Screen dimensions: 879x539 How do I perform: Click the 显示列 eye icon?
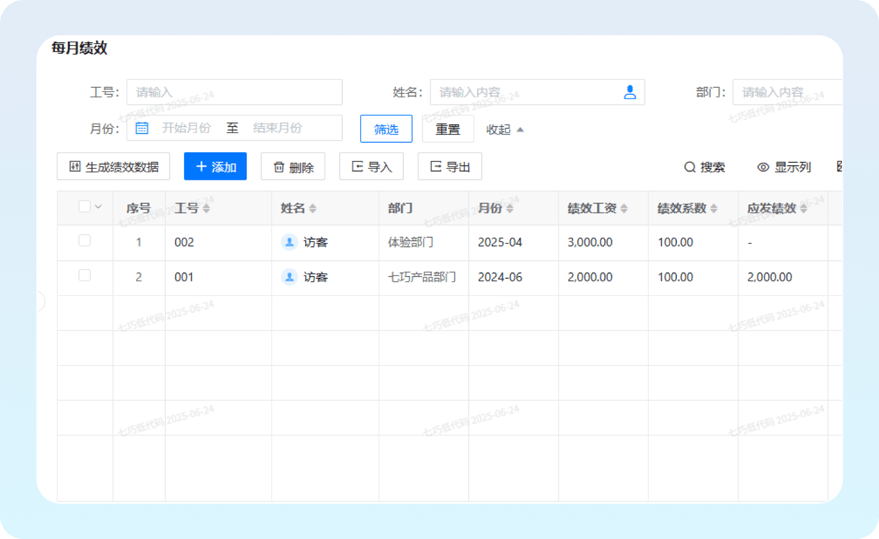click(763, 167)
